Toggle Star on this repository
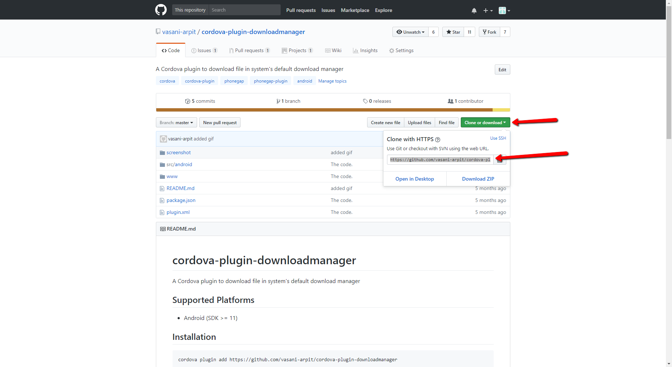The height and width of the screenshot is (367, 672). coord(453,32)
